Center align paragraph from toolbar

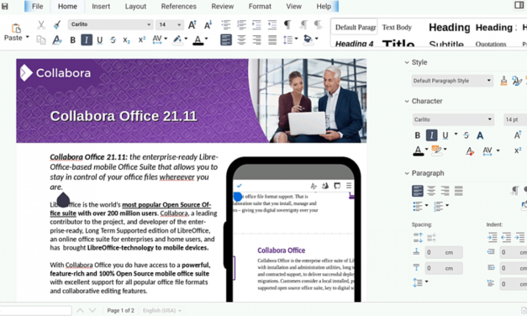(x=241, y=40)
